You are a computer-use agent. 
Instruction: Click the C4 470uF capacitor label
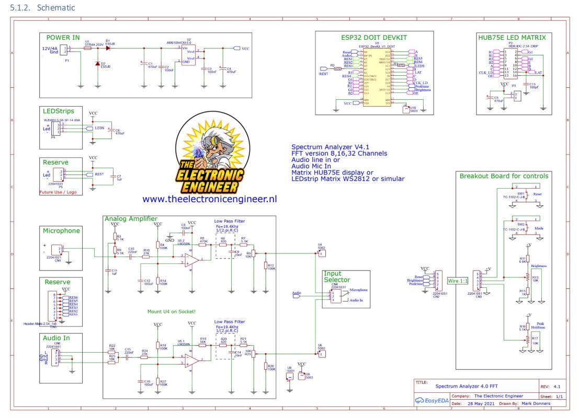[231, 70]
